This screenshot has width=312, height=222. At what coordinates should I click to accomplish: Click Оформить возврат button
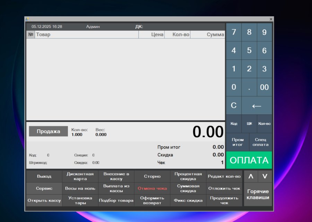pos(152,200)
